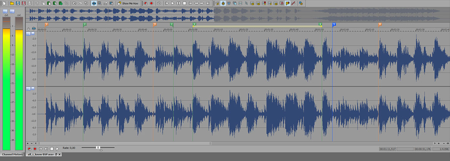The width and height of the screenshot is (450, 161).
Task: Select the Channel Meters panel tab
Action: (x=12, y=154)
